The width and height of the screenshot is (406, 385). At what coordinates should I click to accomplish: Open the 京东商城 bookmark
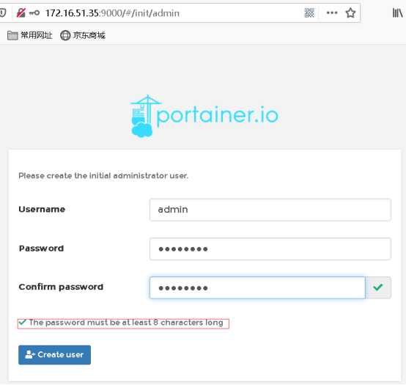click(83, 35)
